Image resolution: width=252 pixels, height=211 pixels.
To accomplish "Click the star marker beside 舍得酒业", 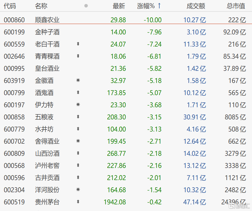I will pos(78,141).
